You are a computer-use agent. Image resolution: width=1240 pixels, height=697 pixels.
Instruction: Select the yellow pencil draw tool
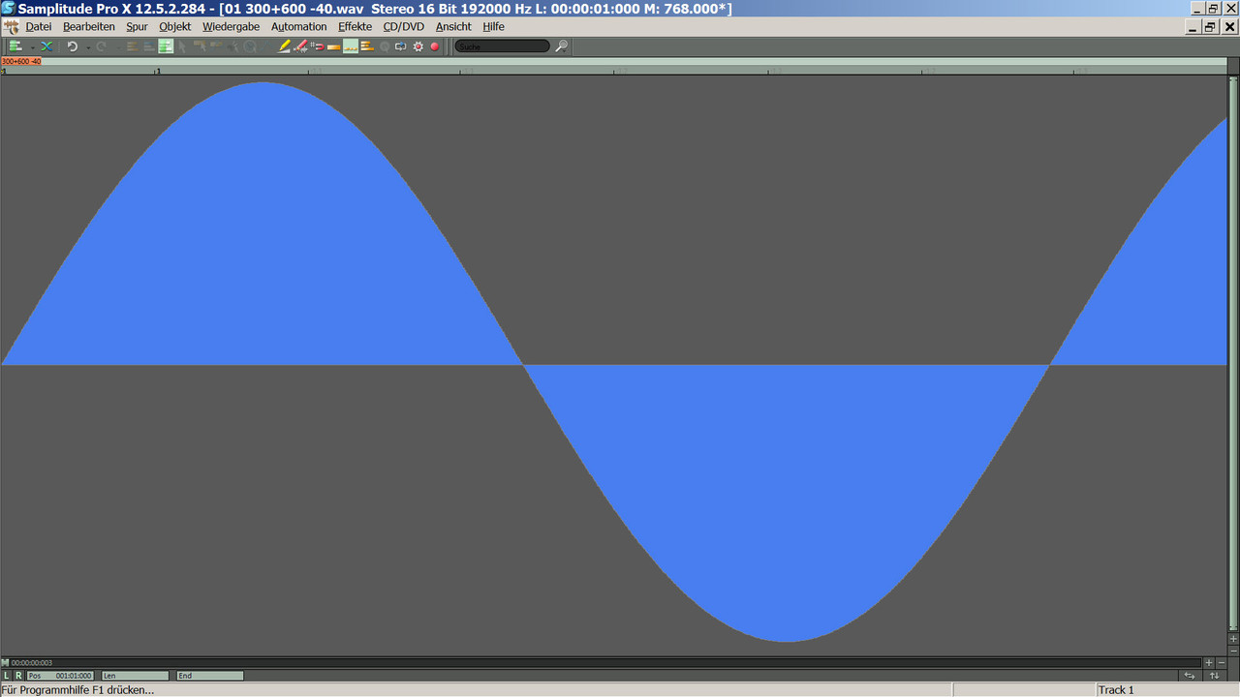pyautogui.click(x=284, y=45)
